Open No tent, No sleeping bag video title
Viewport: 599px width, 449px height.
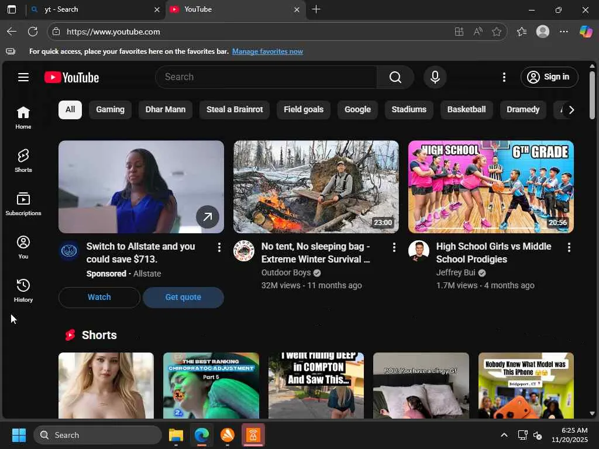(315, 253)
